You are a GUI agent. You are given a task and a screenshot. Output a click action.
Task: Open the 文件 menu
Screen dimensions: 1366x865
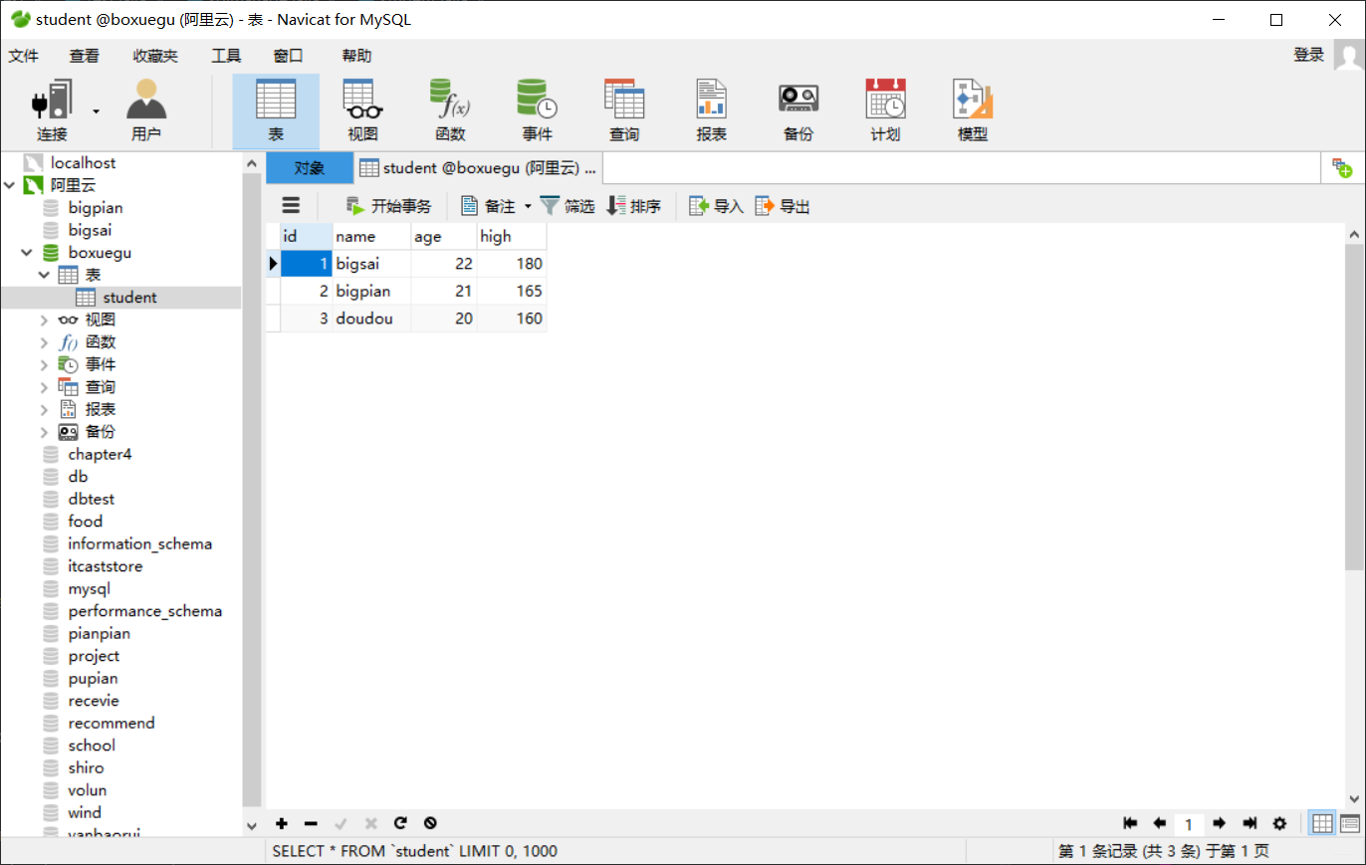coord(24,56)
